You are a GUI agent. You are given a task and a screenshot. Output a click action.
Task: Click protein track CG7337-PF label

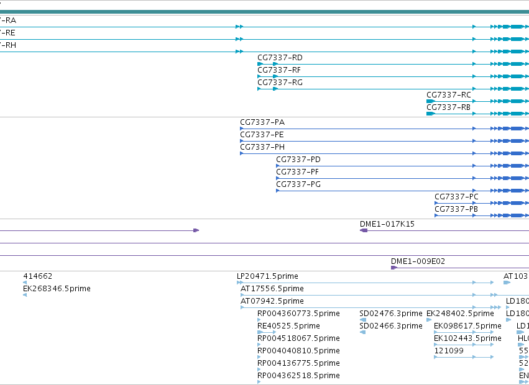[297, 172]
